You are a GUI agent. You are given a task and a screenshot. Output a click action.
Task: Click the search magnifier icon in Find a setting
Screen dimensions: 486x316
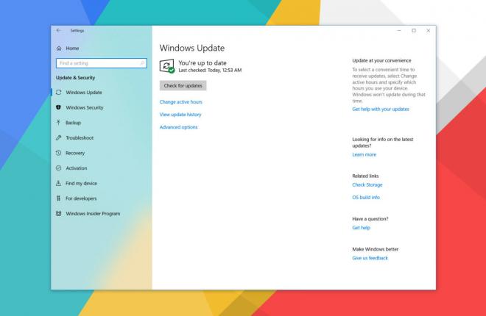142,63
